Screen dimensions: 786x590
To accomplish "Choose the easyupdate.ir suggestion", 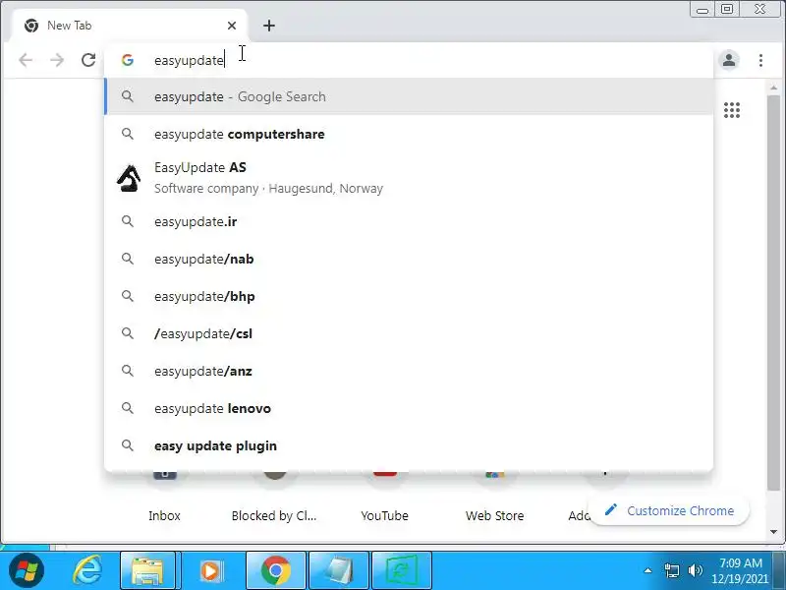I will click(409, 221).
